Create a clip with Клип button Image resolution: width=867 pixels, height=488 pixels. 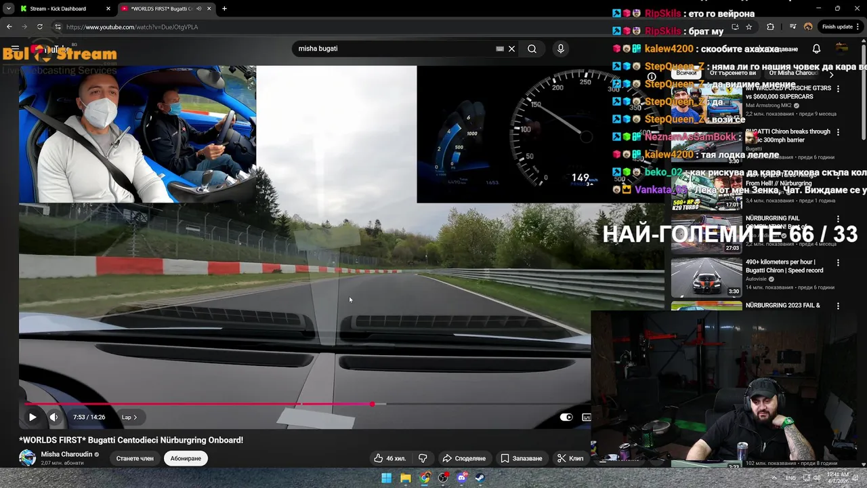pyautogui.click(x=570, y=459)
